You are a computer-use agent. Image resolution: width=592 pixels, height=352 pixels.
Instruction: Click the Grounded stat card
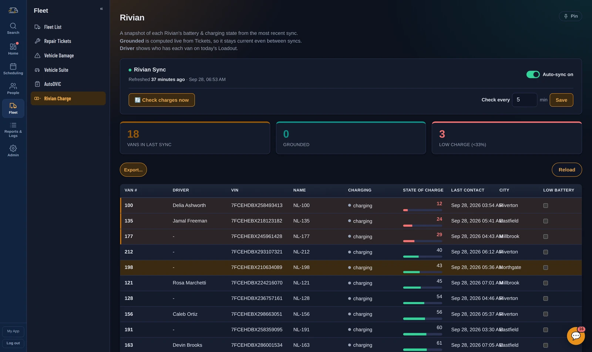pos(351,138)
